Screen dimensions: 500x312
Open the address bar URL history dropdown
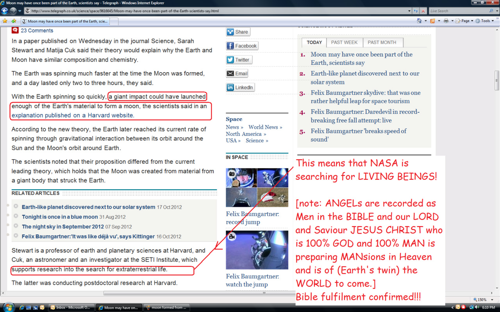tap(409, 11)
